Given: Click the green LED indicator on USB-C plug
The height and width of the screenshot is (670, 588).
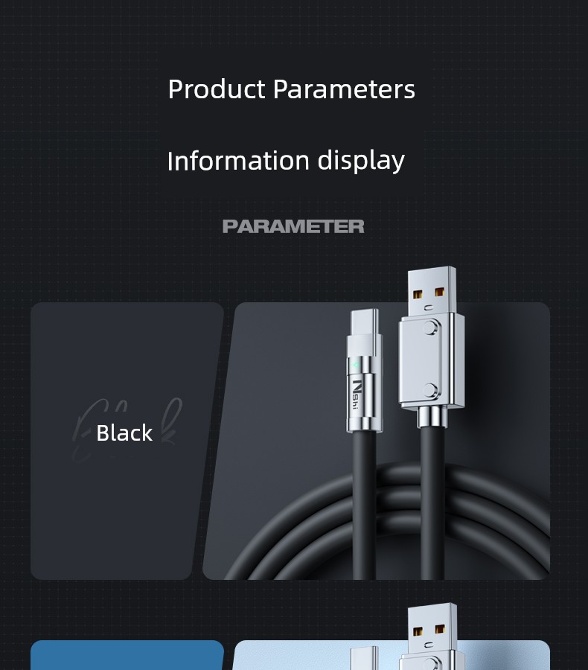Looking at the screenshot, I should click(355, 366).
